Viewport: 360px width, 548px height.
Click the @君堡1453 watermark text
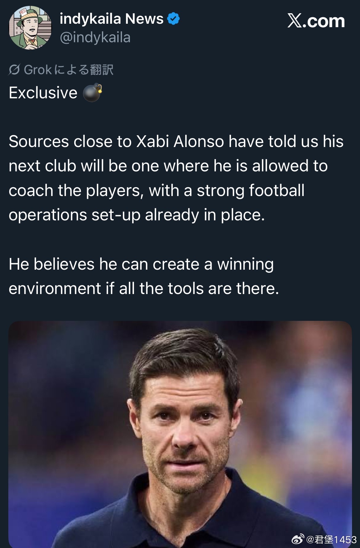[331, 539]
